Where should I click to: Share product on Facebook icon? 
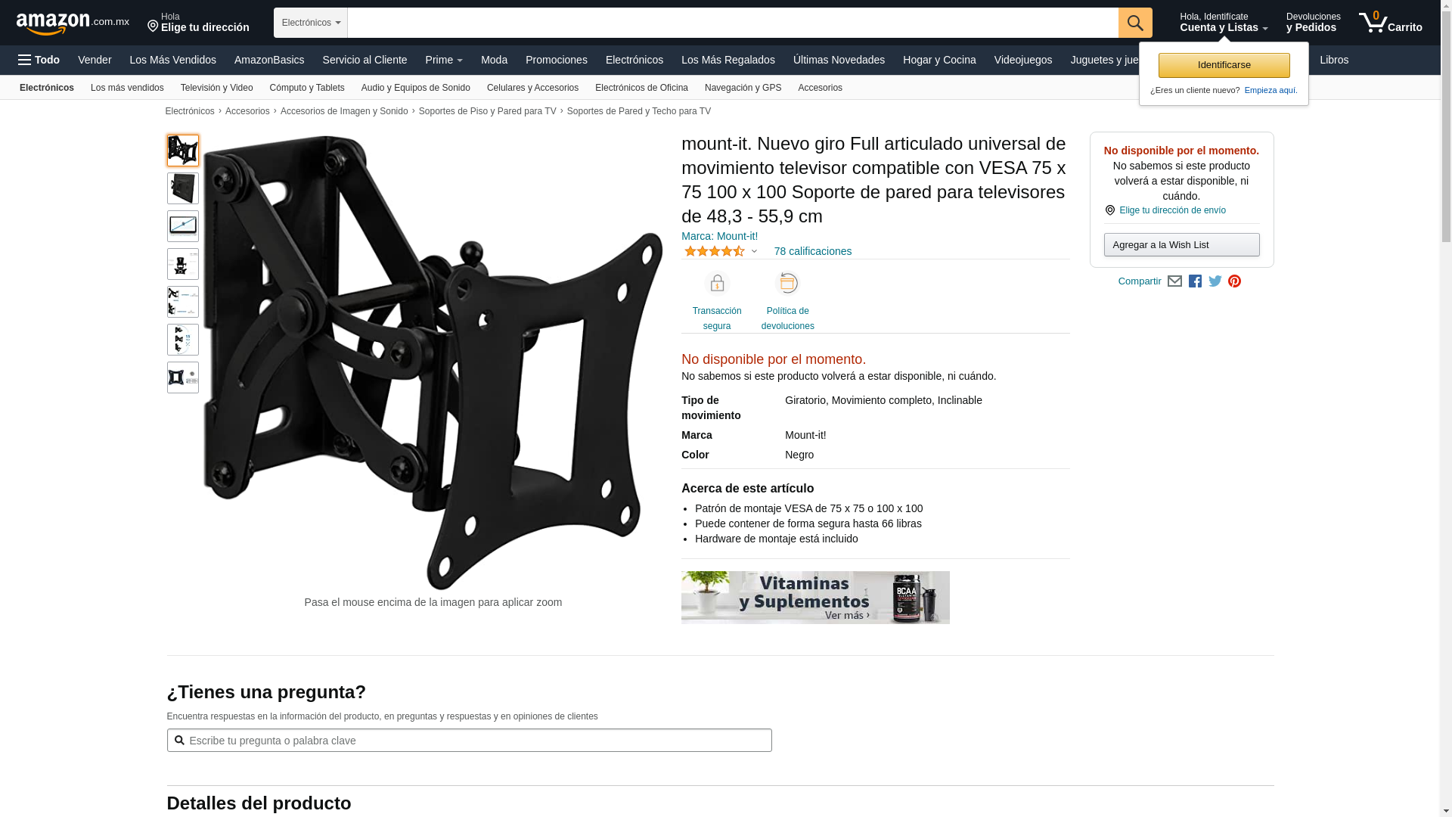coord(1195,281)
